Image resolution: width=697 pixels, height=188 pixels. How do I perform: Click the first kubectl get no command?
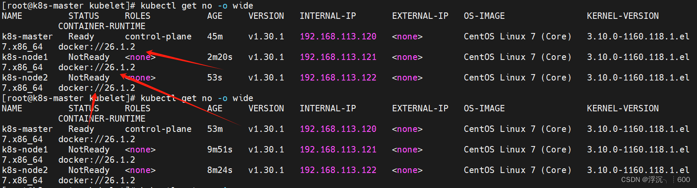coord(197,6)
